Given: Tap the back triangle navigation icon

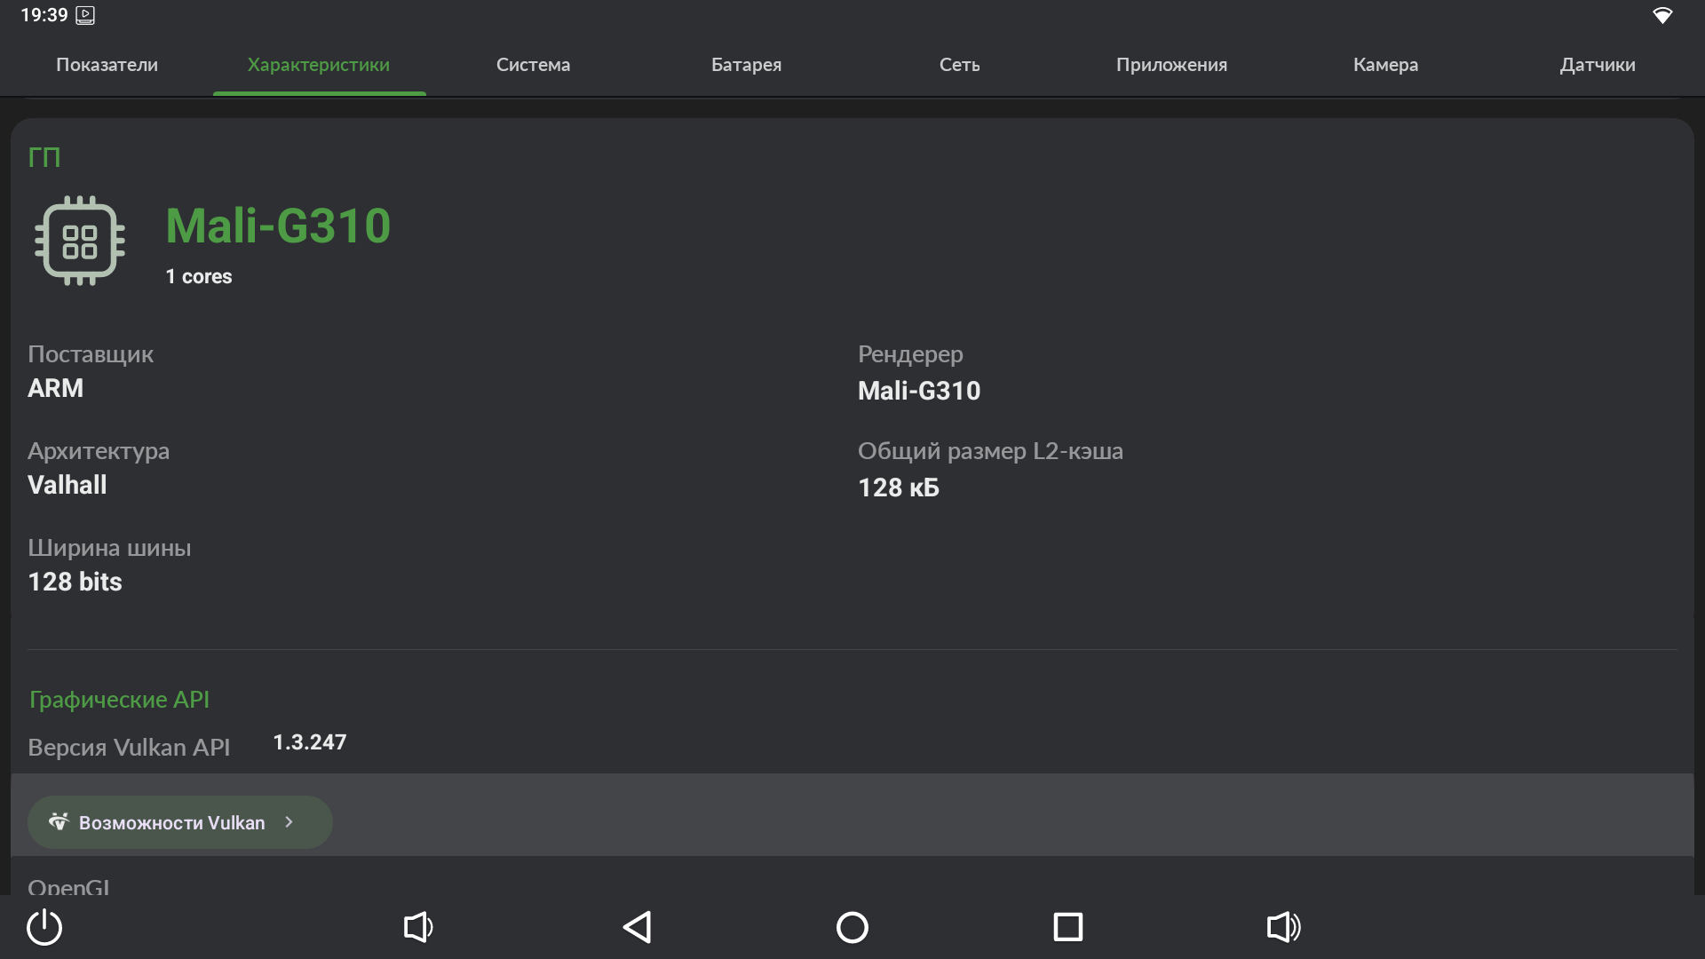Looking at the screenshot, I should [x=637, y=927].
